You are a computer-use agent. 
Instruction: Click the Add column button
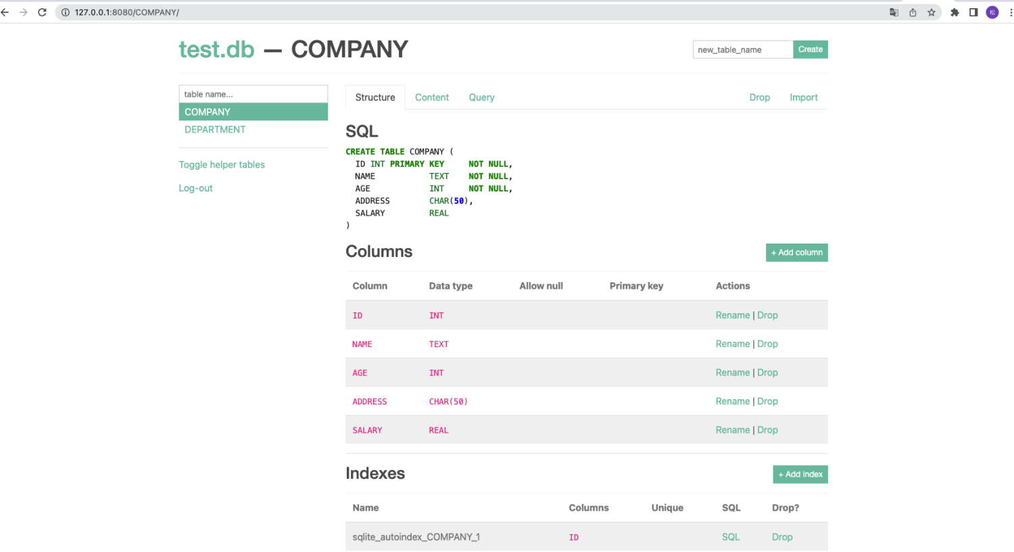click(796, 252)
